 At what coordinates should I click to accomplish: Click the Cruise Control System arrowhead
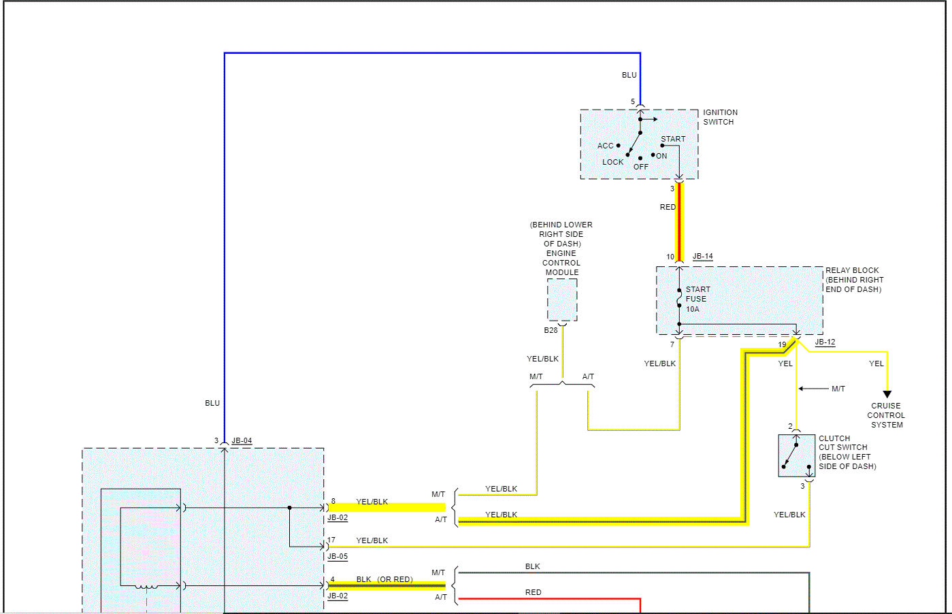tap(887, 394)
